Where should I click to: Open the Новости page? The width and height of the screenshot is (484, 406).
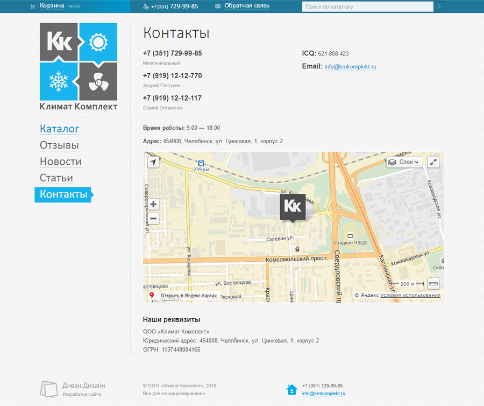coord(60,162)
